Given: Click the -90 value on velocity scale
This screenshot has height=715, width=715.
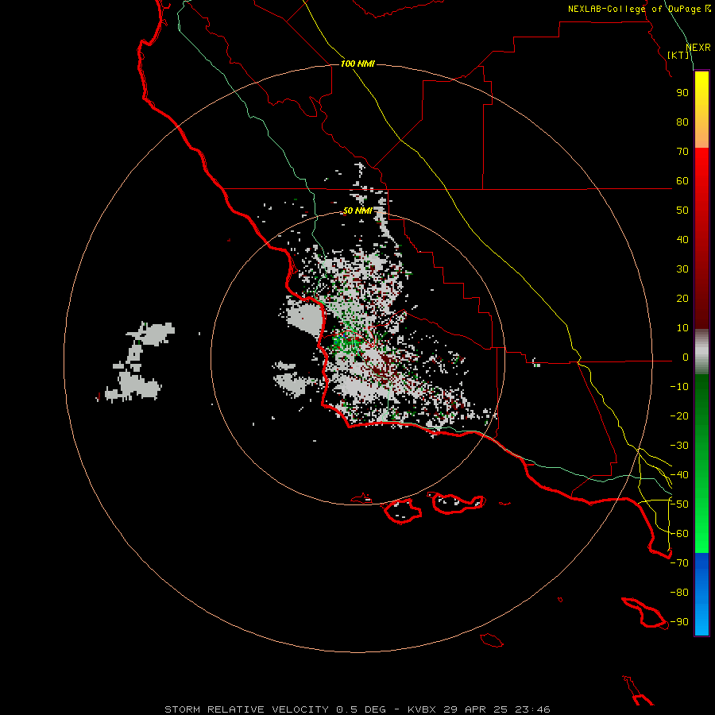Looking at the screenshot, I should [x=679, y=622].
